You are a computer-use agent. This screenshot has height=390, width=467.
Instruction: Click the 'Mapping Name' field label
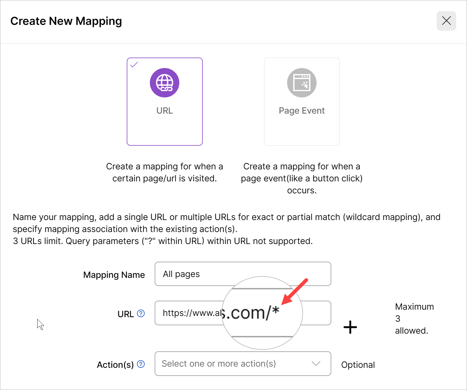114,275
